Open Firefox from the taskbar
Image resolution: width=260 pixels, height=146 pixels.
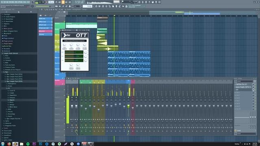click(x=9, y=144)
